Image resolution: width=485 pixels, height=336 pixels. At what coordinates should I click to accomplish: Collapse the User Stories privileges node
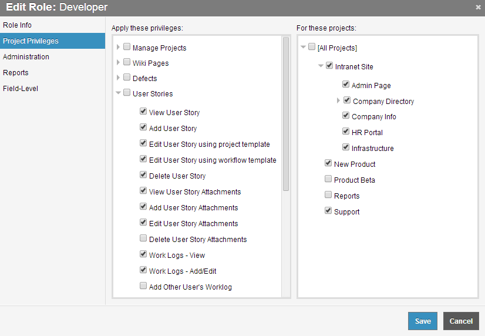118,92
